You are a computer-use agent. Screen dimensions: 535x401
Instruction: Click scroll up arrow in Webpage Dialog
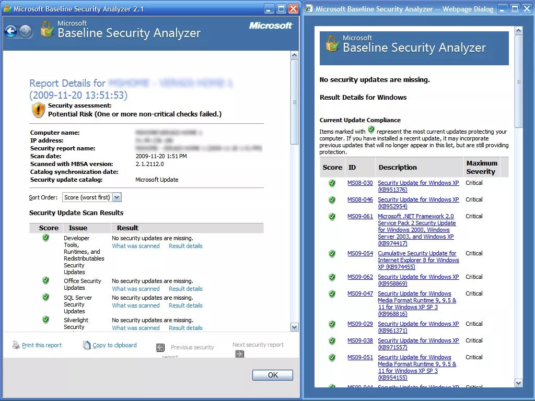pos(519,31)
